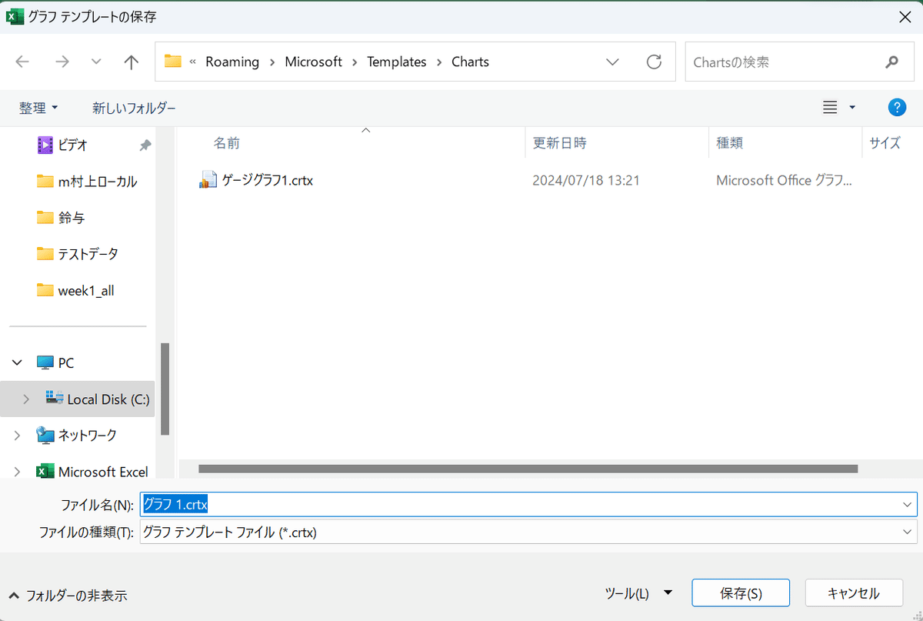Click the キャンセル button

854,593
